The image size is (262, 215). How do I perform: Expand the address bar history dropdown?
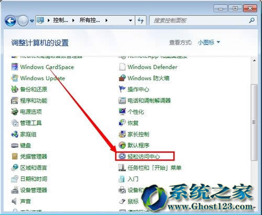[130, 20]
